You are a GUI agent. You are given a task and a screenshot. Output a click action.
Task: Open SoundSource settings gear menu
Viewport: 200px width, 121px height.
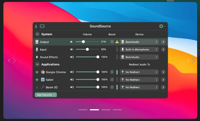(162, 26)
